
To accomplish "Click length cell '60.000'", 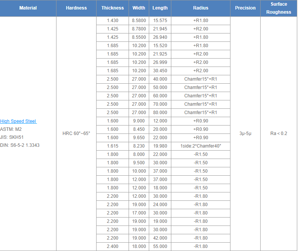I will (160, 96).
